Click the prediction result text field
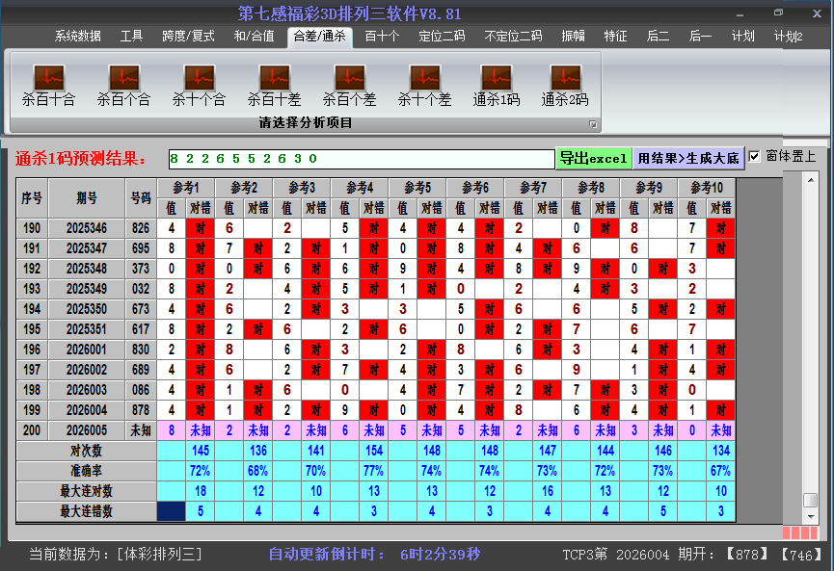 [x=360, y=158]
